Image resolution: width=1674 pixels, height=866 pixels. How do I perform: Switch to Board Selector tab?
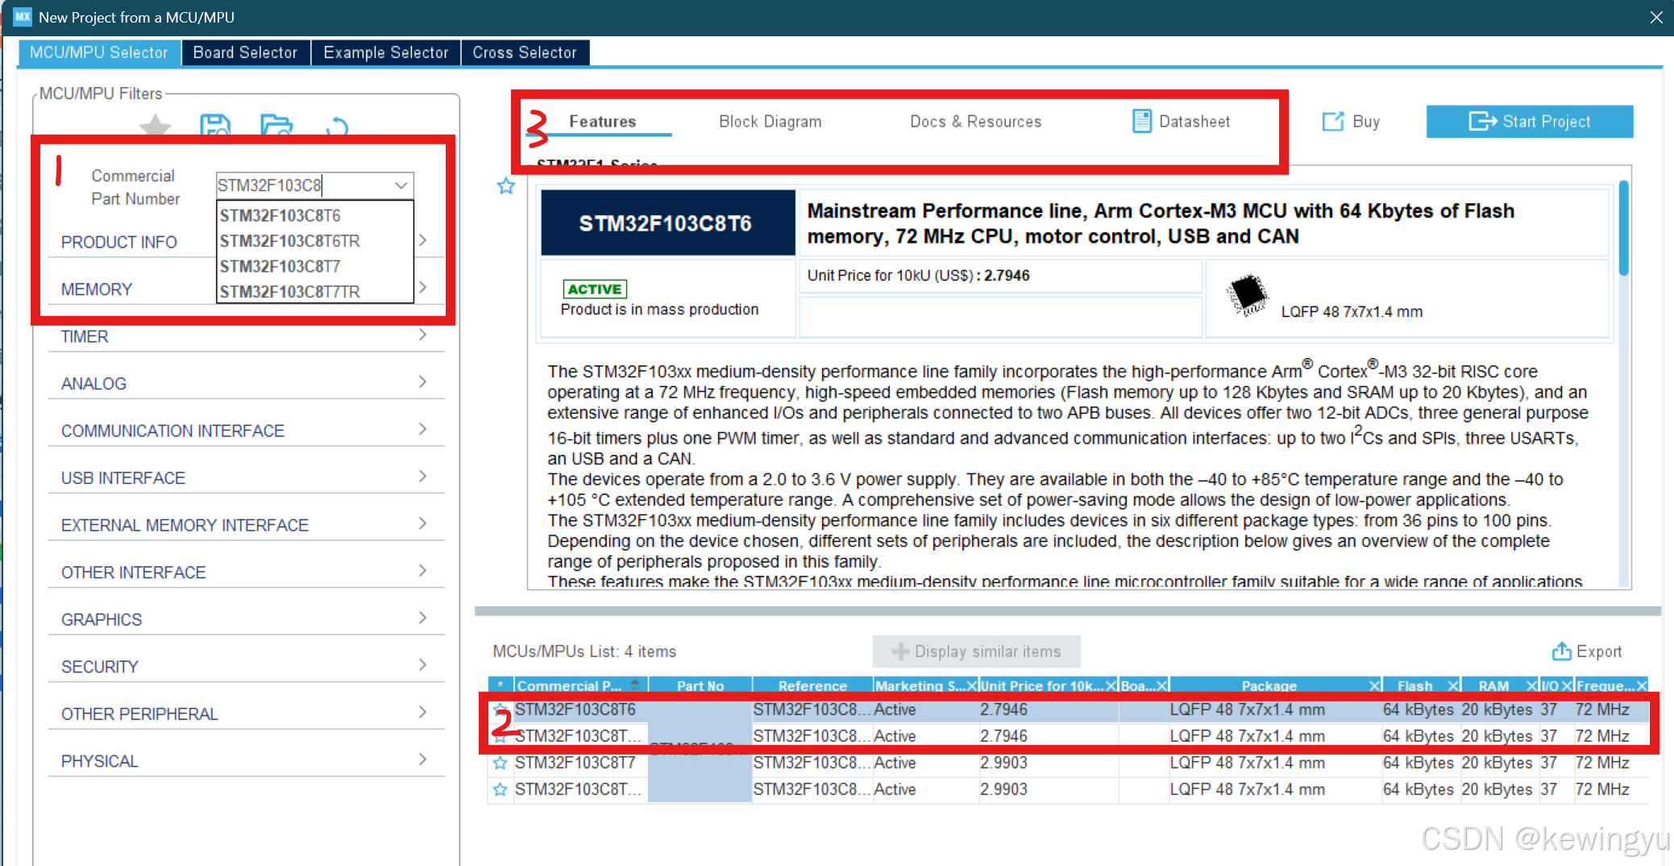pos(245,52)
